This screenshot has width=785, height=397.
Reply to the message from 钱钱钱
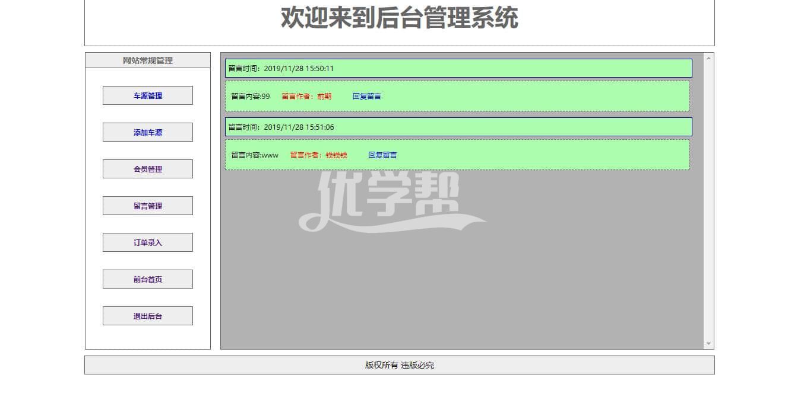pos(382,155)
